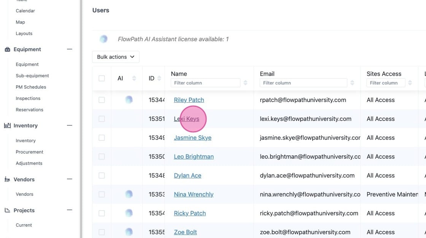The width and height of the screenshot is (426, 238).
Task: Tick the select-all checkbox in table header
Action: pyautogui.click(x=102, y=78)
